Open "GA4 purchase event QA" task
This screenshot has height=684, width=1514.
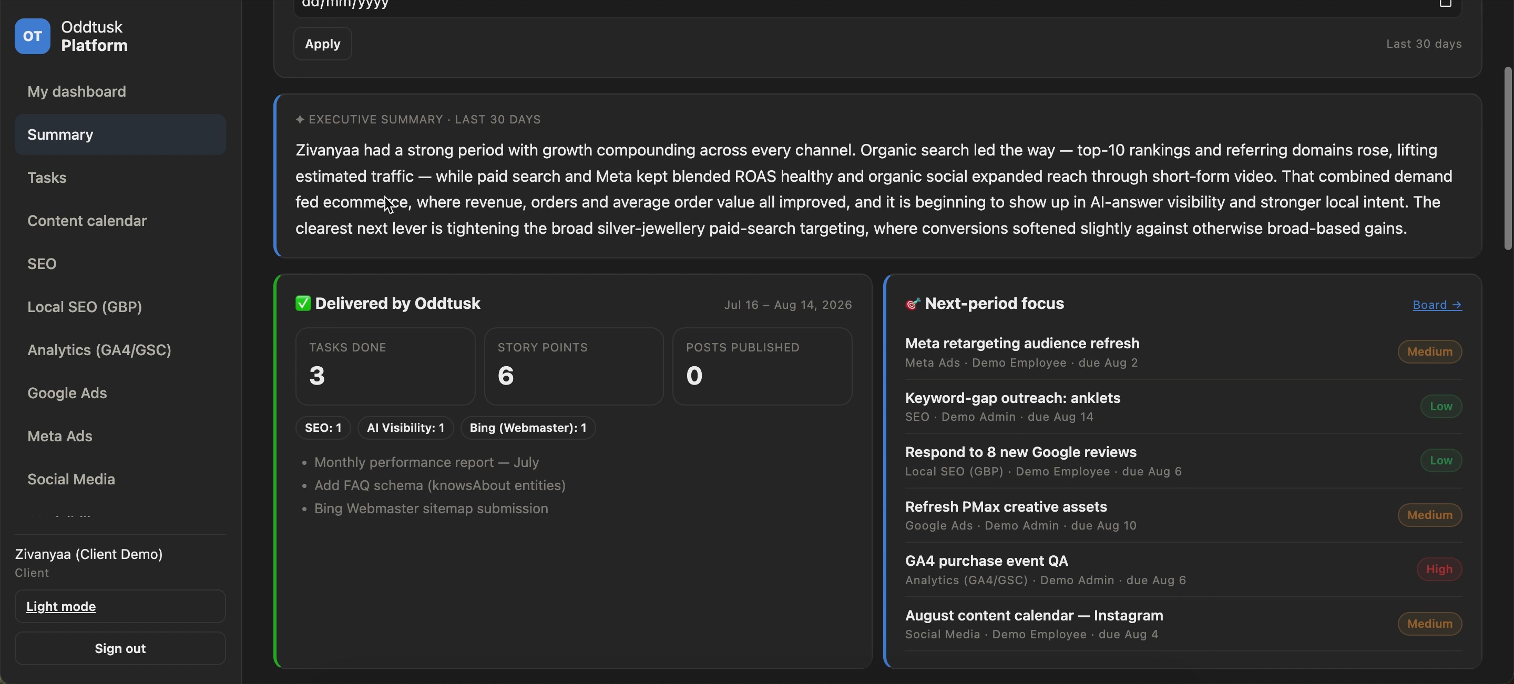point(987,561)
